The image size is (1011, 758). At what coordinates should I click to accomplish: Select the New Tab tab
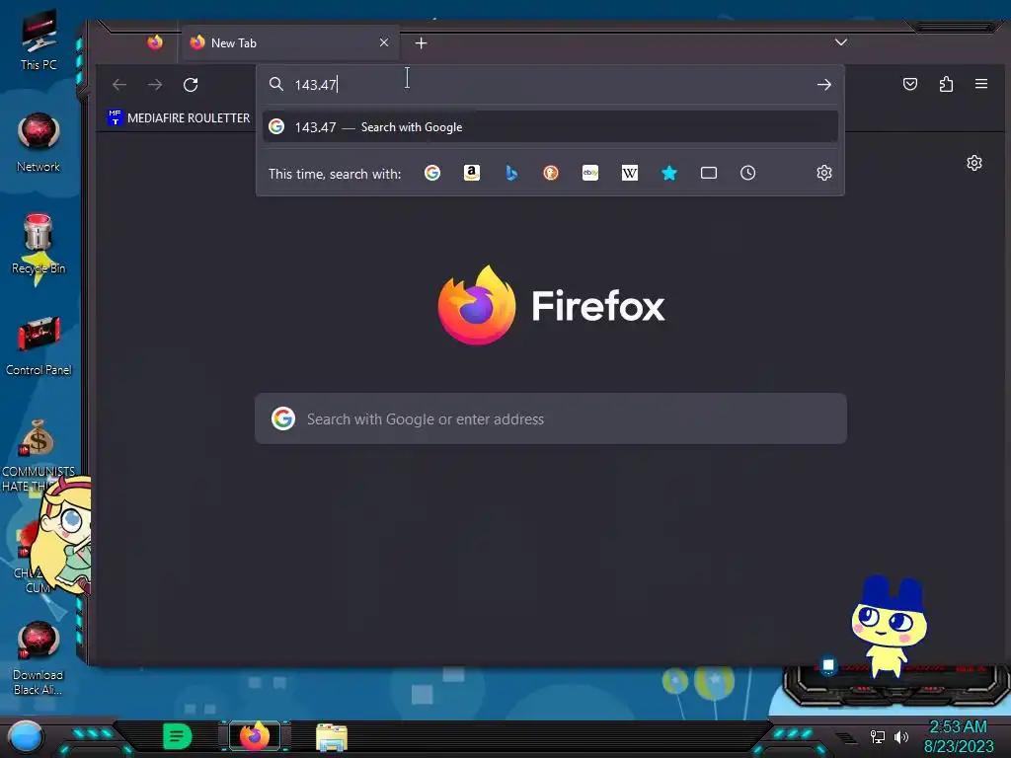pos(291,42)
